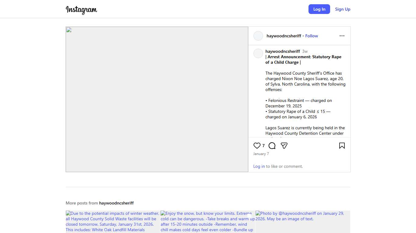Click header profile avatar for haywoodncsheriff
Screen dimensions: 416x233
[x=258, y=36]
